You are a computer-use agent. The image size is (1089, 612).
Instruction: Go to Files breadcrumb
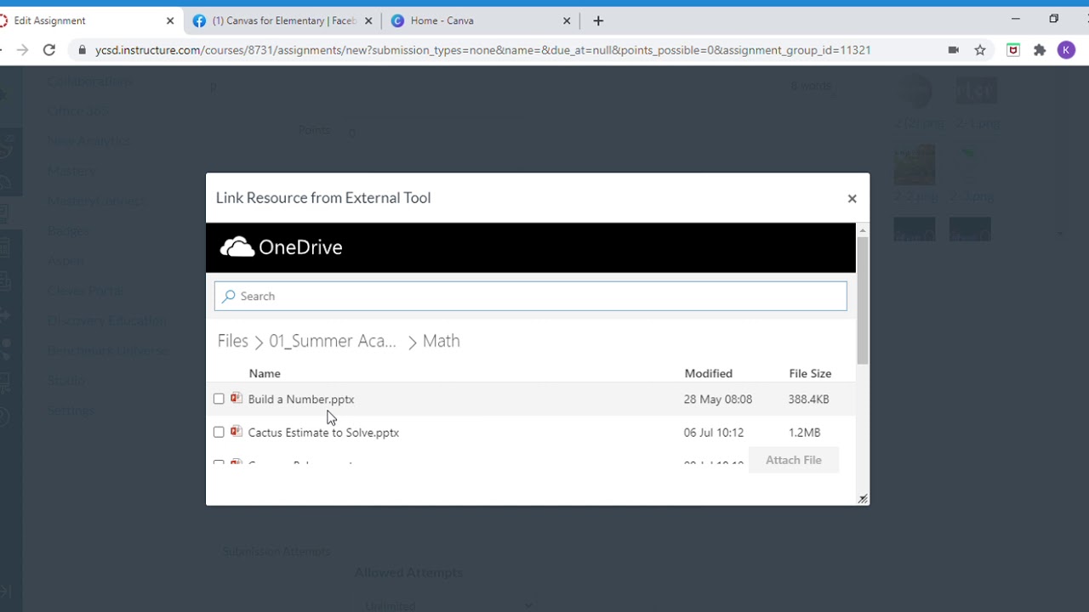tap(232, 341)
